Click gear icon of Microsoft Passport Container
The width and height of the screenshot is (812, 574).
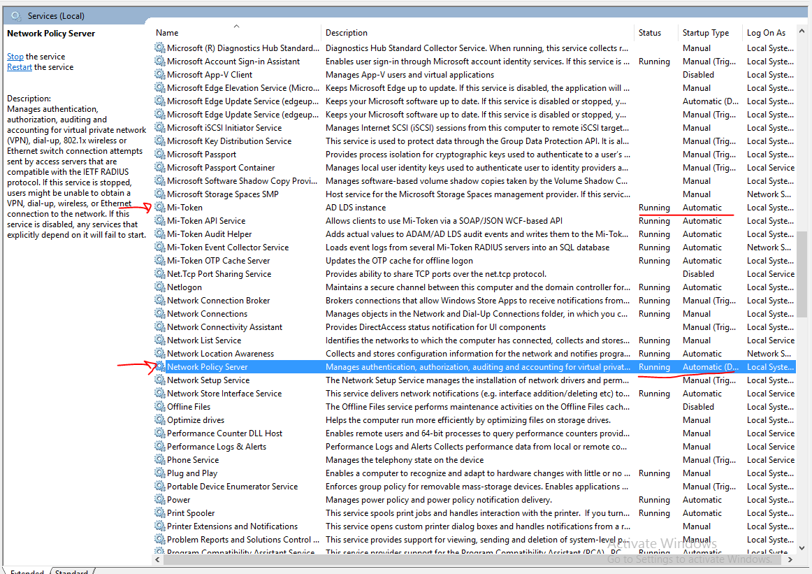click(159, 167)
